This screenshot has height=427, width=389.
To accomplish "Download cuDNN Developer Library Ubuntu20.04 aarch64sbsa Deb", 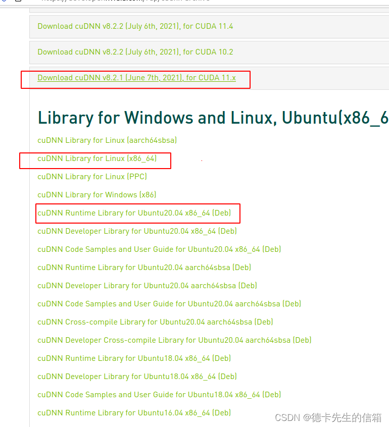I will [147, 286].
